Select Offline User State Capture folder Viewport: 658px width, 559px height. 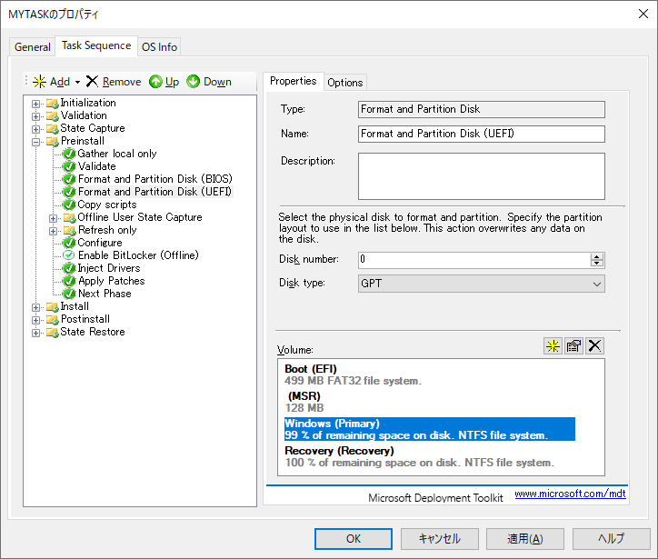click(x=140, y=217)
